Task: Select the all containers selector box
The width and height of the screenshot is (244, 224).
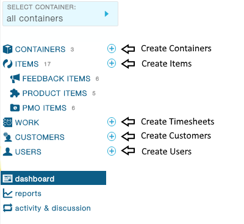Action: click(x=60, y=14)
